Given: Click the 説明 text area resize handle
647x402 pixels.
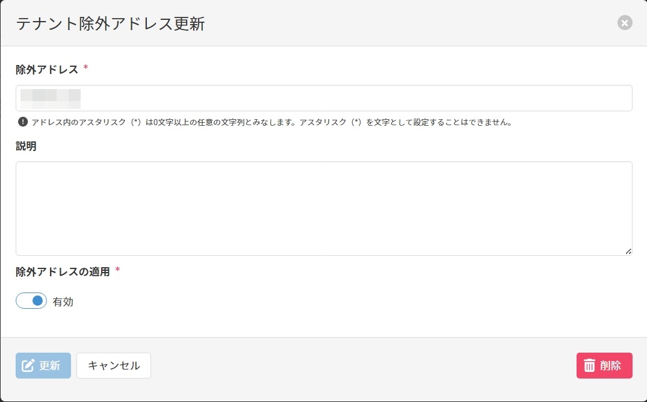Looking at the screenshot, I should tap(628, 252).
